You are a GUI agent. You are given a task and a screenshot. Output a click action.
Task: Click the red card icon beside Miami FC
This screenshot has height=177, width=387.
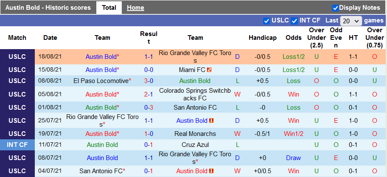(209, 70)
